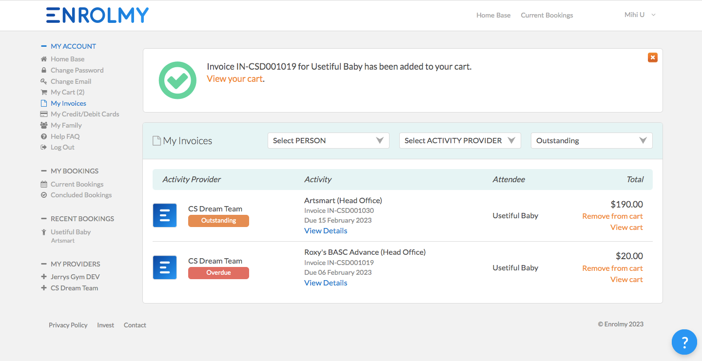Open the Mihi U user menu
Screen dimensions: 702x361
pos(640,15)
